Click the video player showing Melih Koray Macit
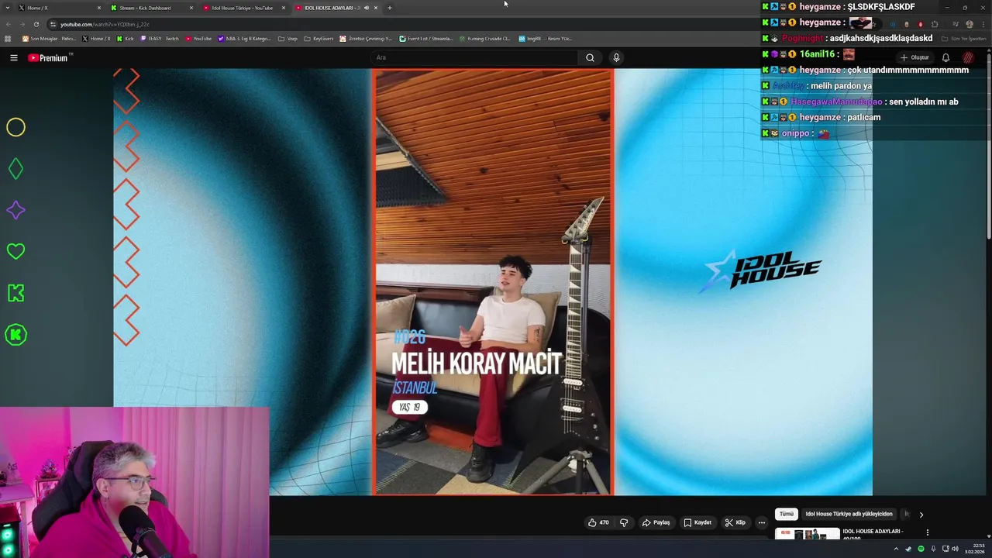 click(x=493, y=281)
